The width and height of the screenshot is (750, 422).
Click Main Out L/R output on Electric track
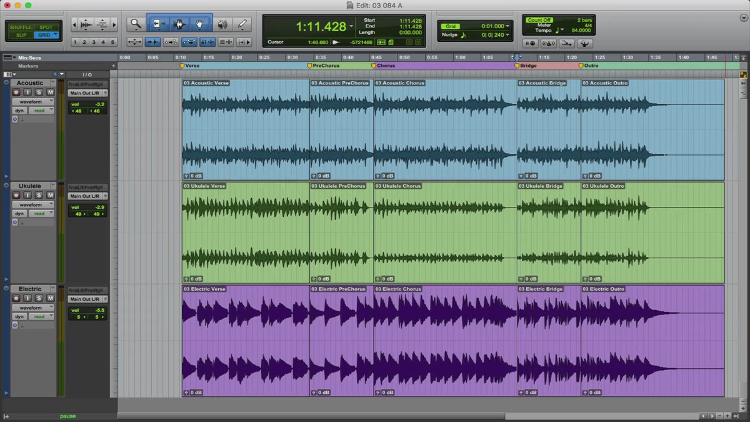point(86,299)
